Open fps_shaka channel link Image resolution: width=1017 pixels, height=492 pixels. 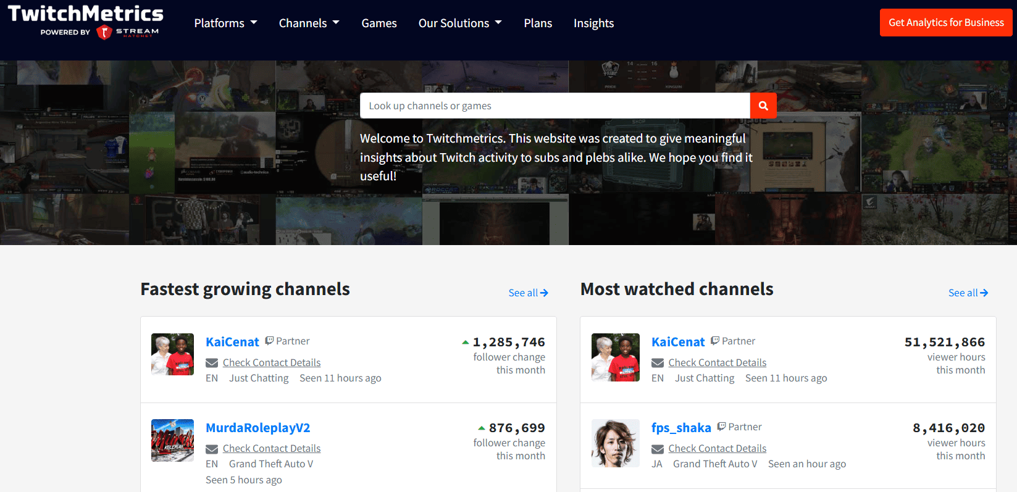point(681,428)
